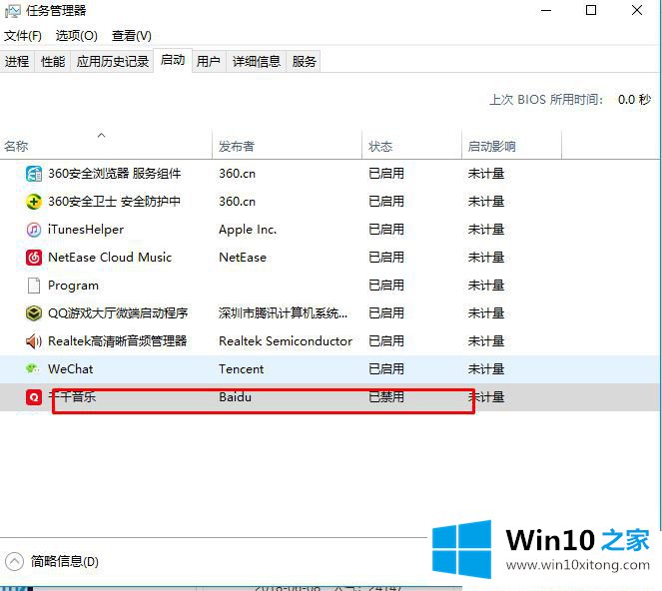This screenshot has height=591, width=662.
Task: Select the 启动 tab
Action: coord(173,60)
